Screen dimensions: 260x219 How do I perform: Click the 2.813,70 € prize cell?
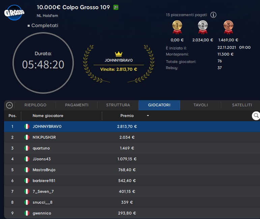127,127
